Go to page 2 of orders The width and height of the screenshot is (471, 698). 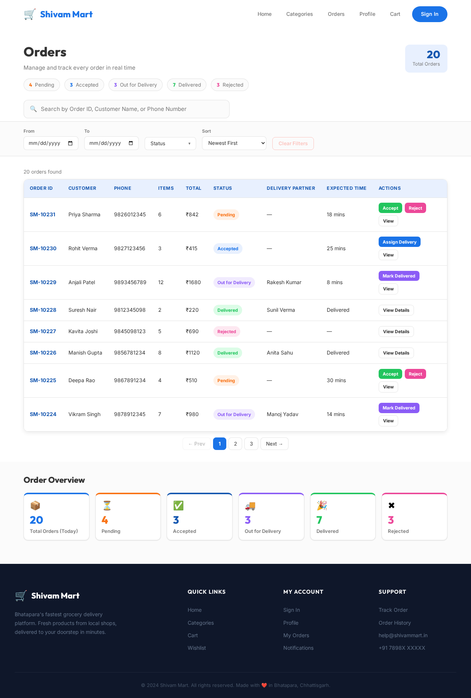[235, 444]
